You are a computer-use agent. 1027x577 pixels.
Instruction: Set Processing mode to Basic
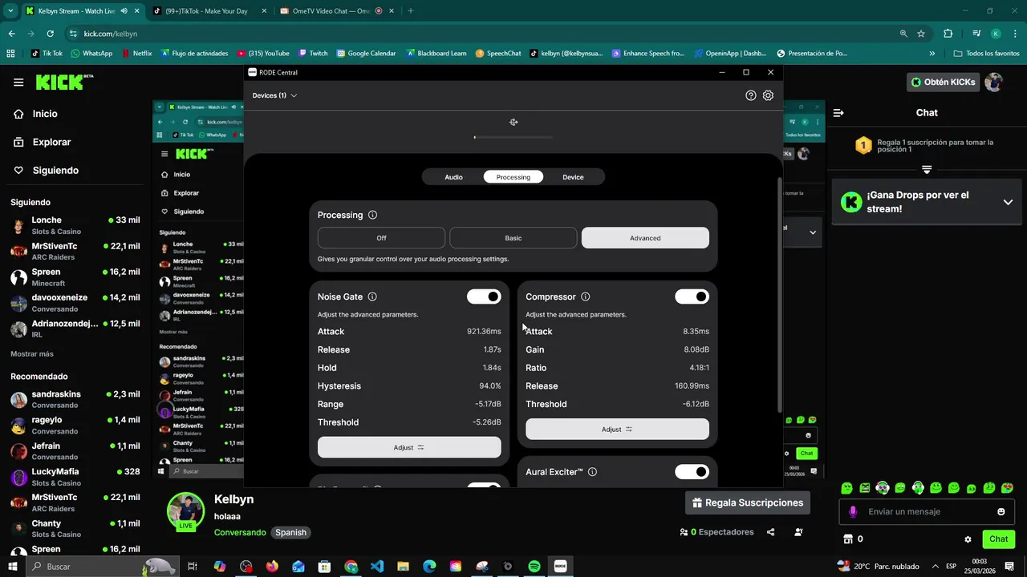pos(513,238)
